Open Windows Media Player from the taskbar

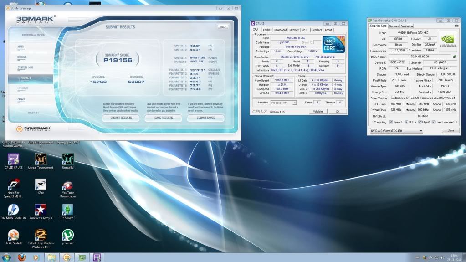tap(36, 257)
